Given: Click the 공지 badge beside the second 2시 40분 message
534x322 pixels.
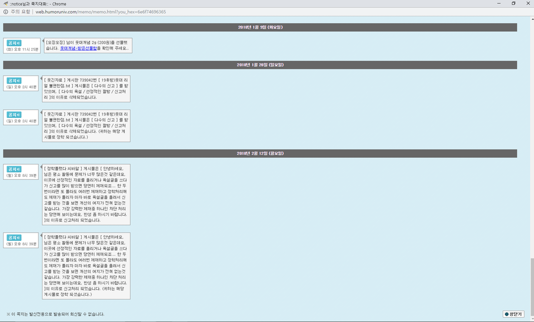Looking at the screenshot, I should 14,115.
